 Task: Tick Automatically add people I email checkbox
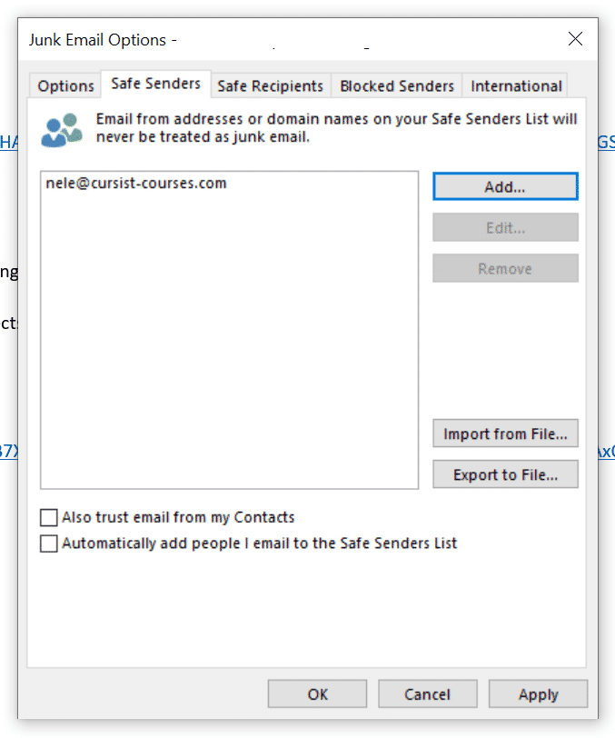point(49,544)
